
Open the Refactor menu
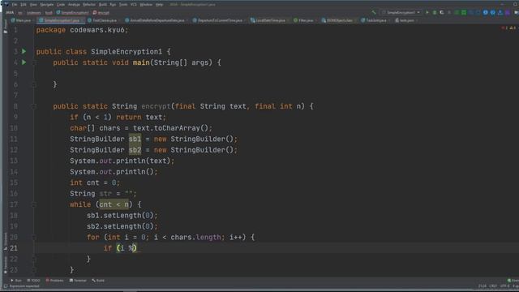tap(89, 5)
